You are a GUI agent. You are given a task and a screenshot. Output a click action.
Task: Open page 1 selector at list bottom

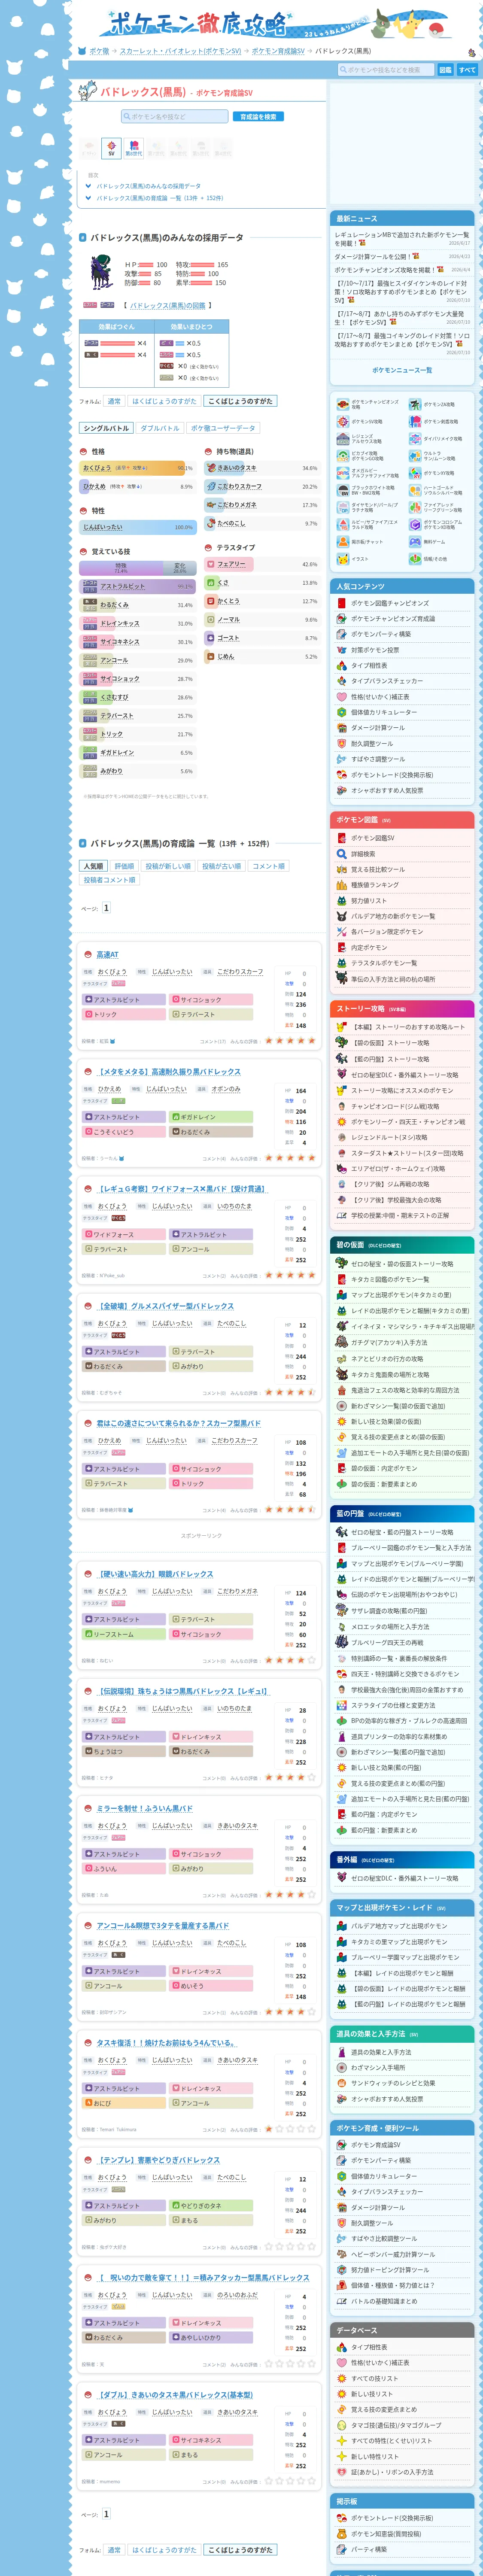click(x=106, y=2514)
